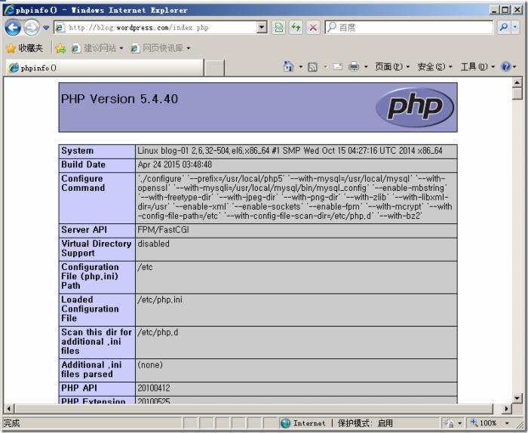
Task: Click the Help question mark icon
Action: 505,67
